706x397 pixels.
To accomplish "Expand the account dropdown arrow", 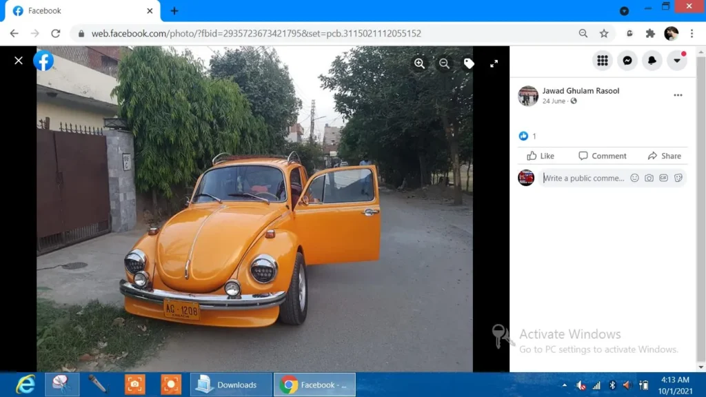I will point(676,61).
